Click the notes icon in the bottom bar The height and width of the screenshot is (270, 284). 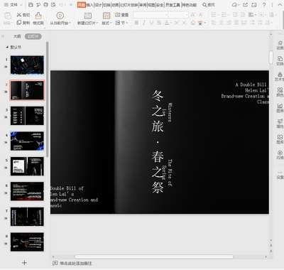click(x=55, y=263)
